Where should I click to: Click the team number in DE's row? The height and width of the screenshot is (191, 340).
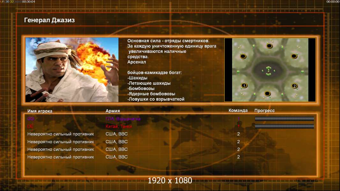(x=239, y=126)
